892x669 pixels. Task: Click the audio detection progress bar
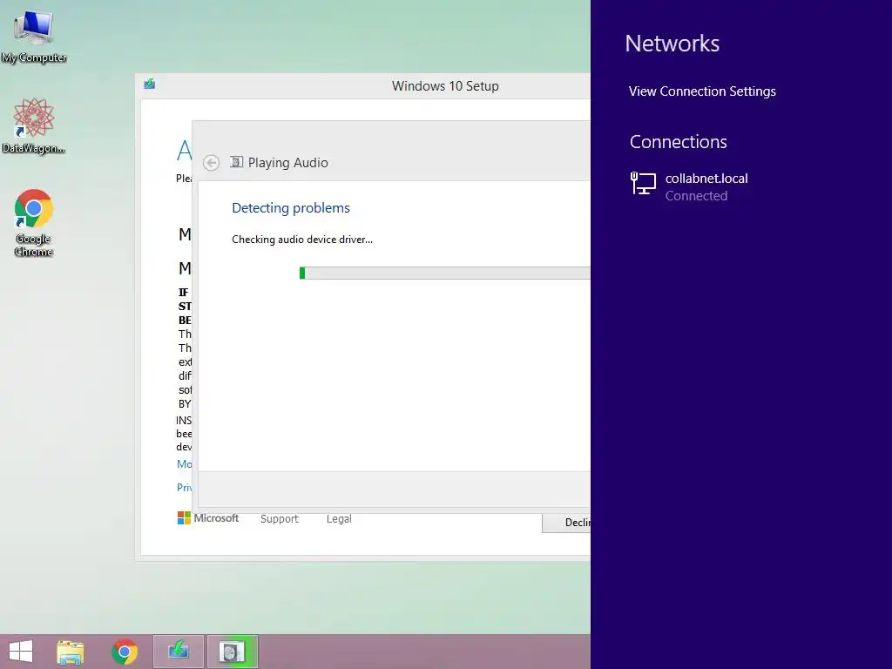(x=445, y=273)
